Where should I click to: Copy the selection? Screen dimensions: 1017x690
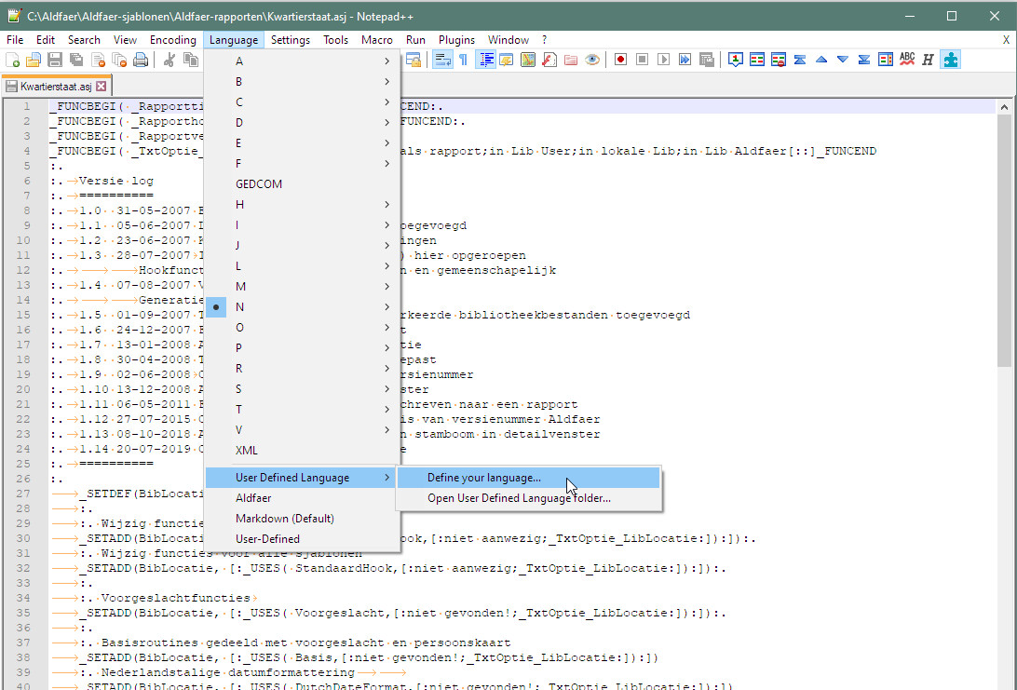191,59
